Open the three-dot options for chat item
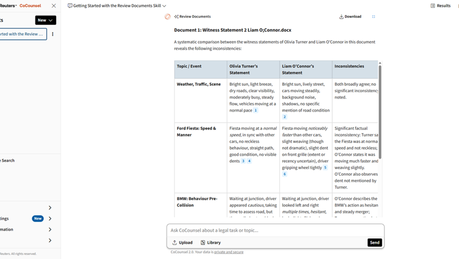The width and height of the screenshot is (459, 259). point(53,34)
